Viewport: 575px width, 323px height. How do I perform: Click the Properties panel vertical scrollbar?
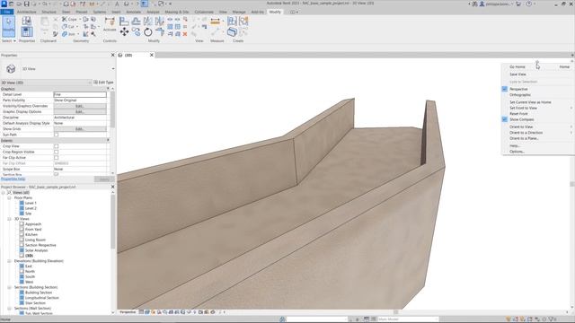point(112,109)
